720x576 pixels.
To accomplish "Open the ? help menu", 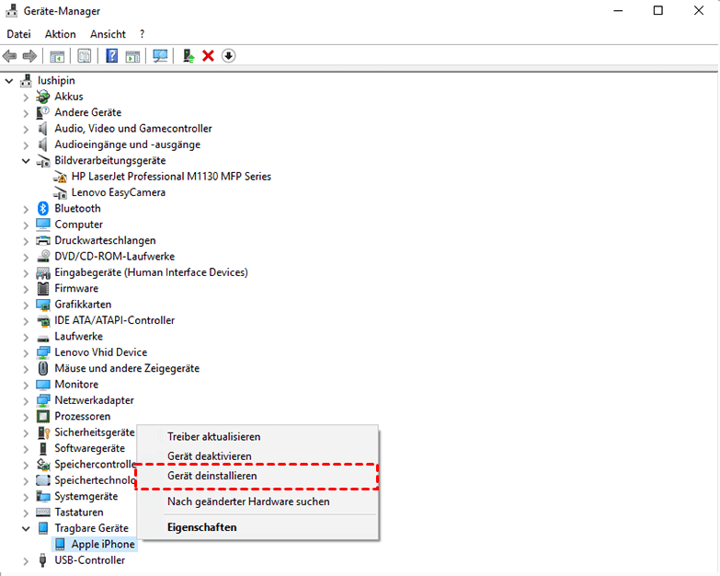I will click(142, 34).
